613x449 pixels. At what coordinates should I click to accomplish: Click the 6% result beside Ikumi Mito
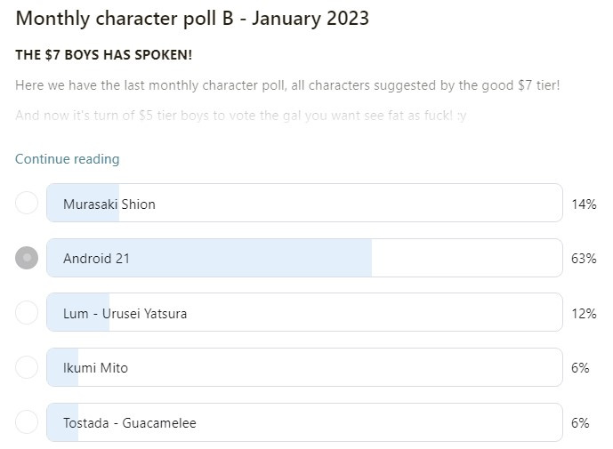(580, 368)
